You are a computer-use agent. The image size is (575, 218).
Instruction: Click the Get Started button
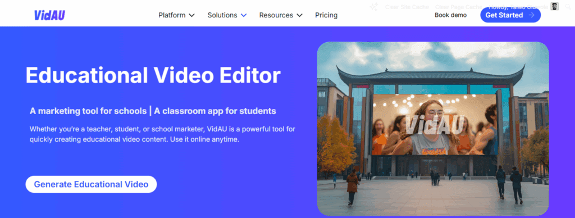click(x=510, y=15)
